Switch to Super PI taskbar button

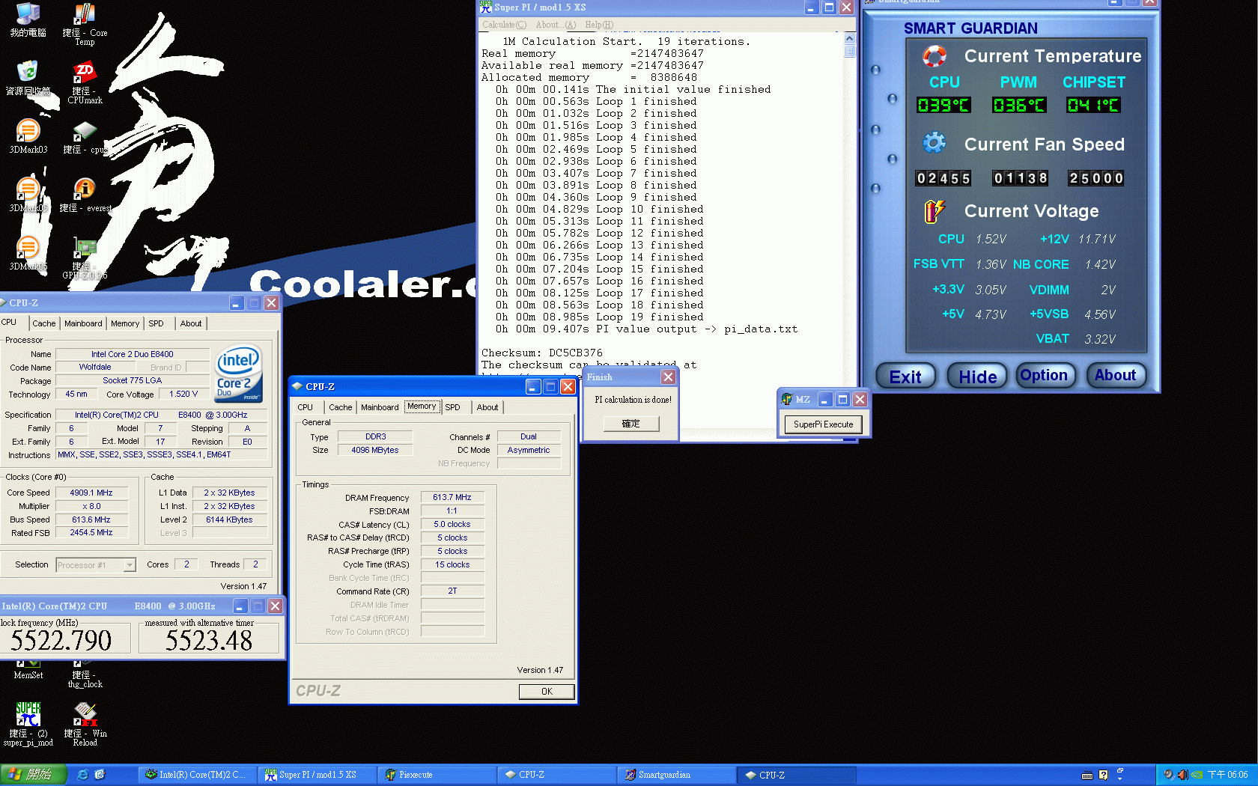click(x=317, y=775)
